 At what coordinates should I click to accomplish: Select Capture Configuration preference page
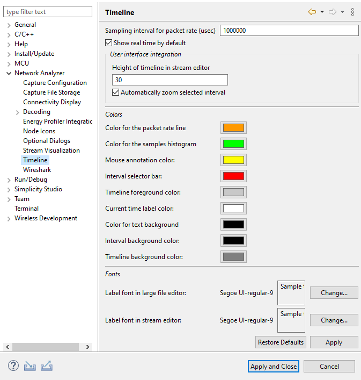[55, 83]
